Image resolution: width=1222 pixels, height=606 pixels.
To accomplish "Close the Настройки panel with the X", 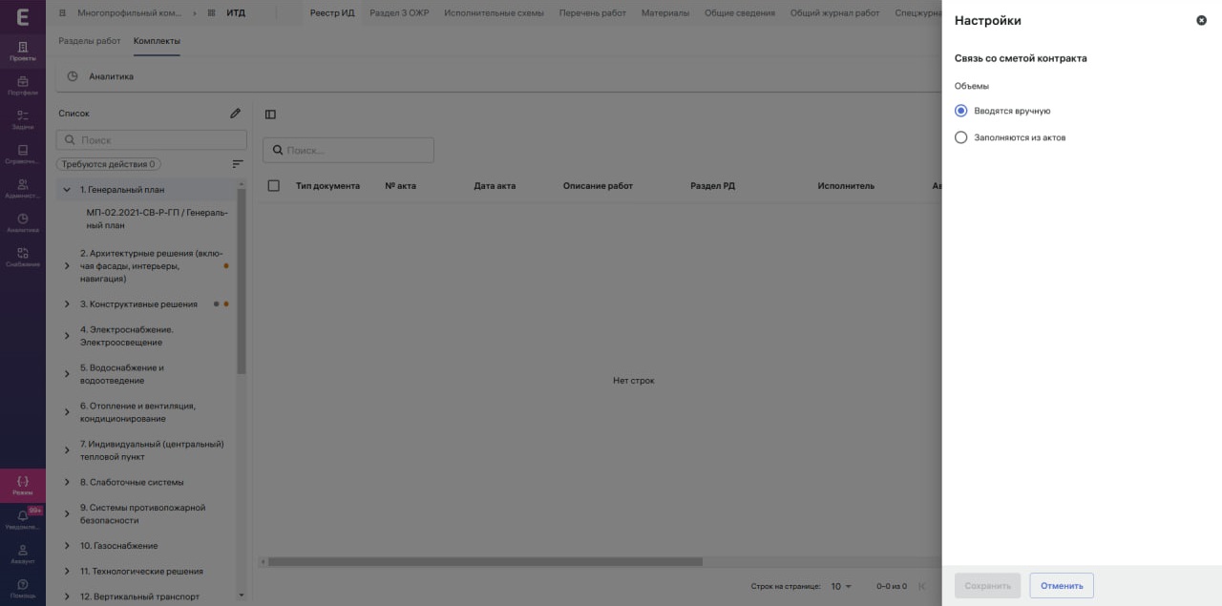I will coord(1201,20).
